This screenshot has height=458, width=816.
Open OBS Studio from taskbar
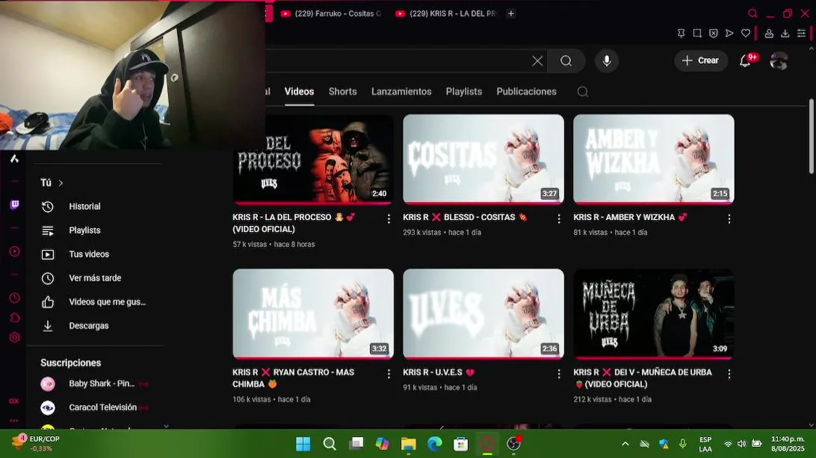[513, 444]
